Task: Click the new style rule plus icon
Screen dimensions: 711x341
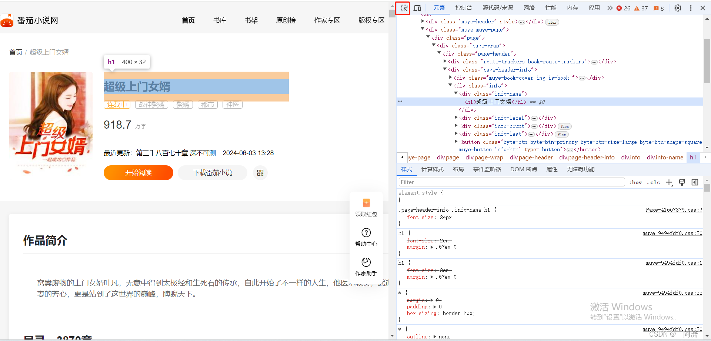Action: point(669,182)
